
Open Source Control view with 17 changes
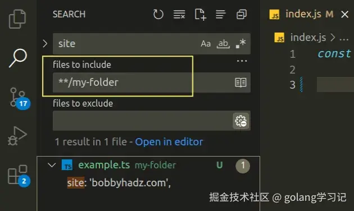click(x=20, y=99)
